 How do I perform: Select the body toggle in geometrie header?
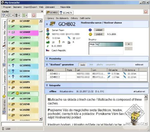point(83,65)
